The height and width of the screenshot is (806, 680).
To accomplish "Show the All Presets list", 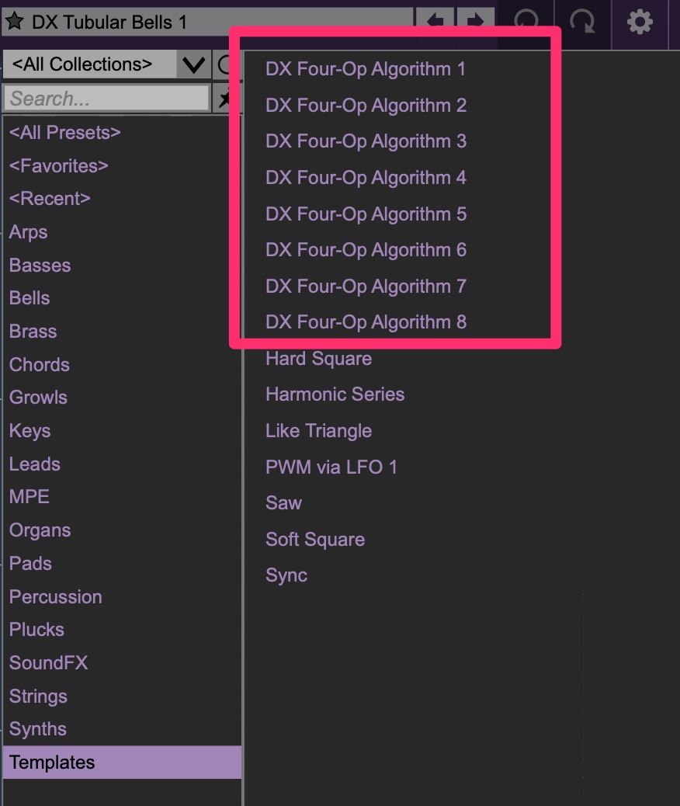I will pos(65,133).
